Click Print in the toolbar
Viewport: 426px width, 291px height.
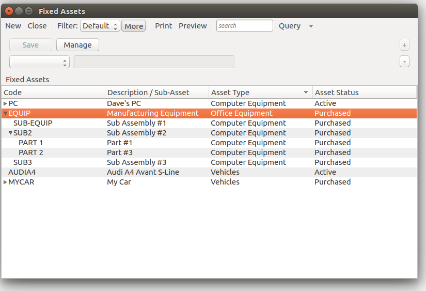(x=164, y=26)
